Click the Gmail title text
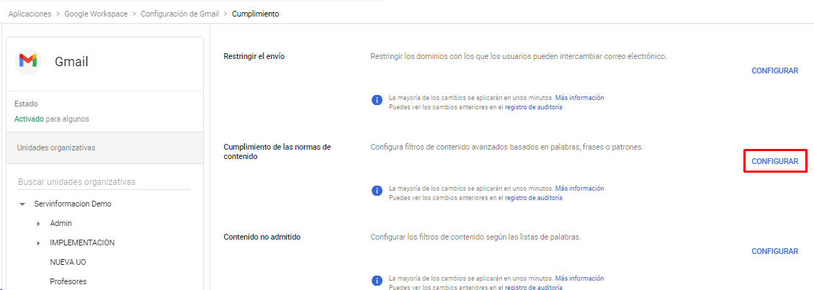Screen dimensions: 814x290 pos(71,63)
